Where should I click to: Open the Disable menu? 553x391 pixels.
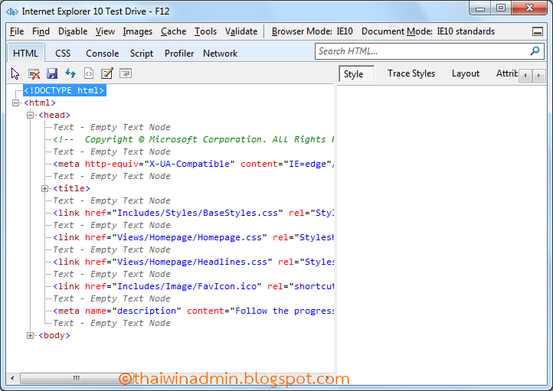(73, 31)
